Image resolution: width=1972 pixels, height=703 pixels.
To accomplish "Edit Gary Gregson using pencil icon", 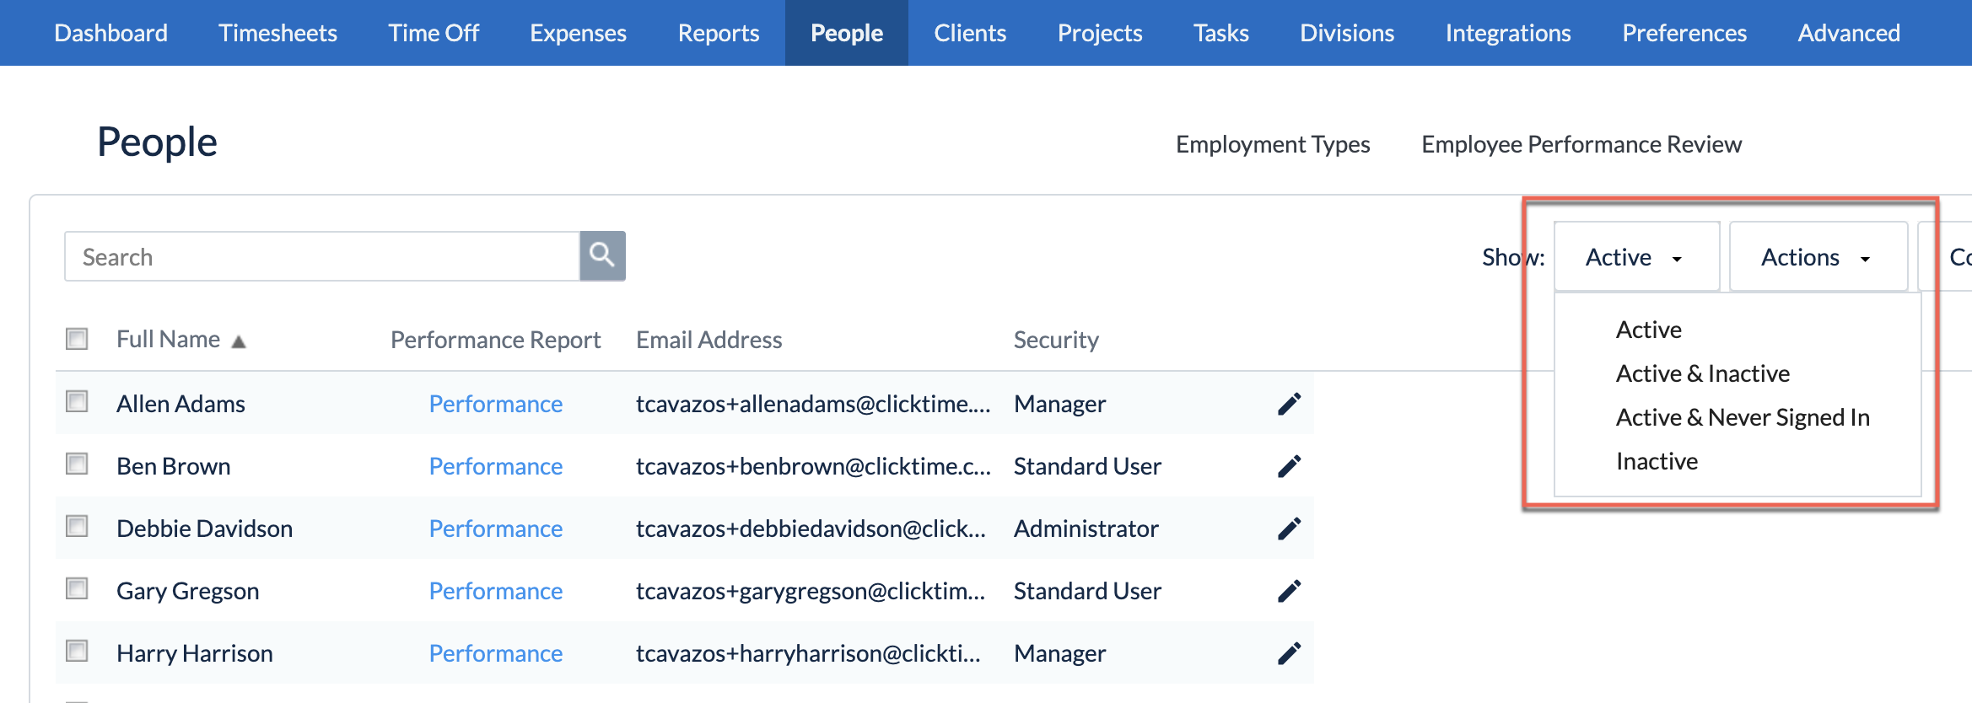I will tap(1289, 591).
